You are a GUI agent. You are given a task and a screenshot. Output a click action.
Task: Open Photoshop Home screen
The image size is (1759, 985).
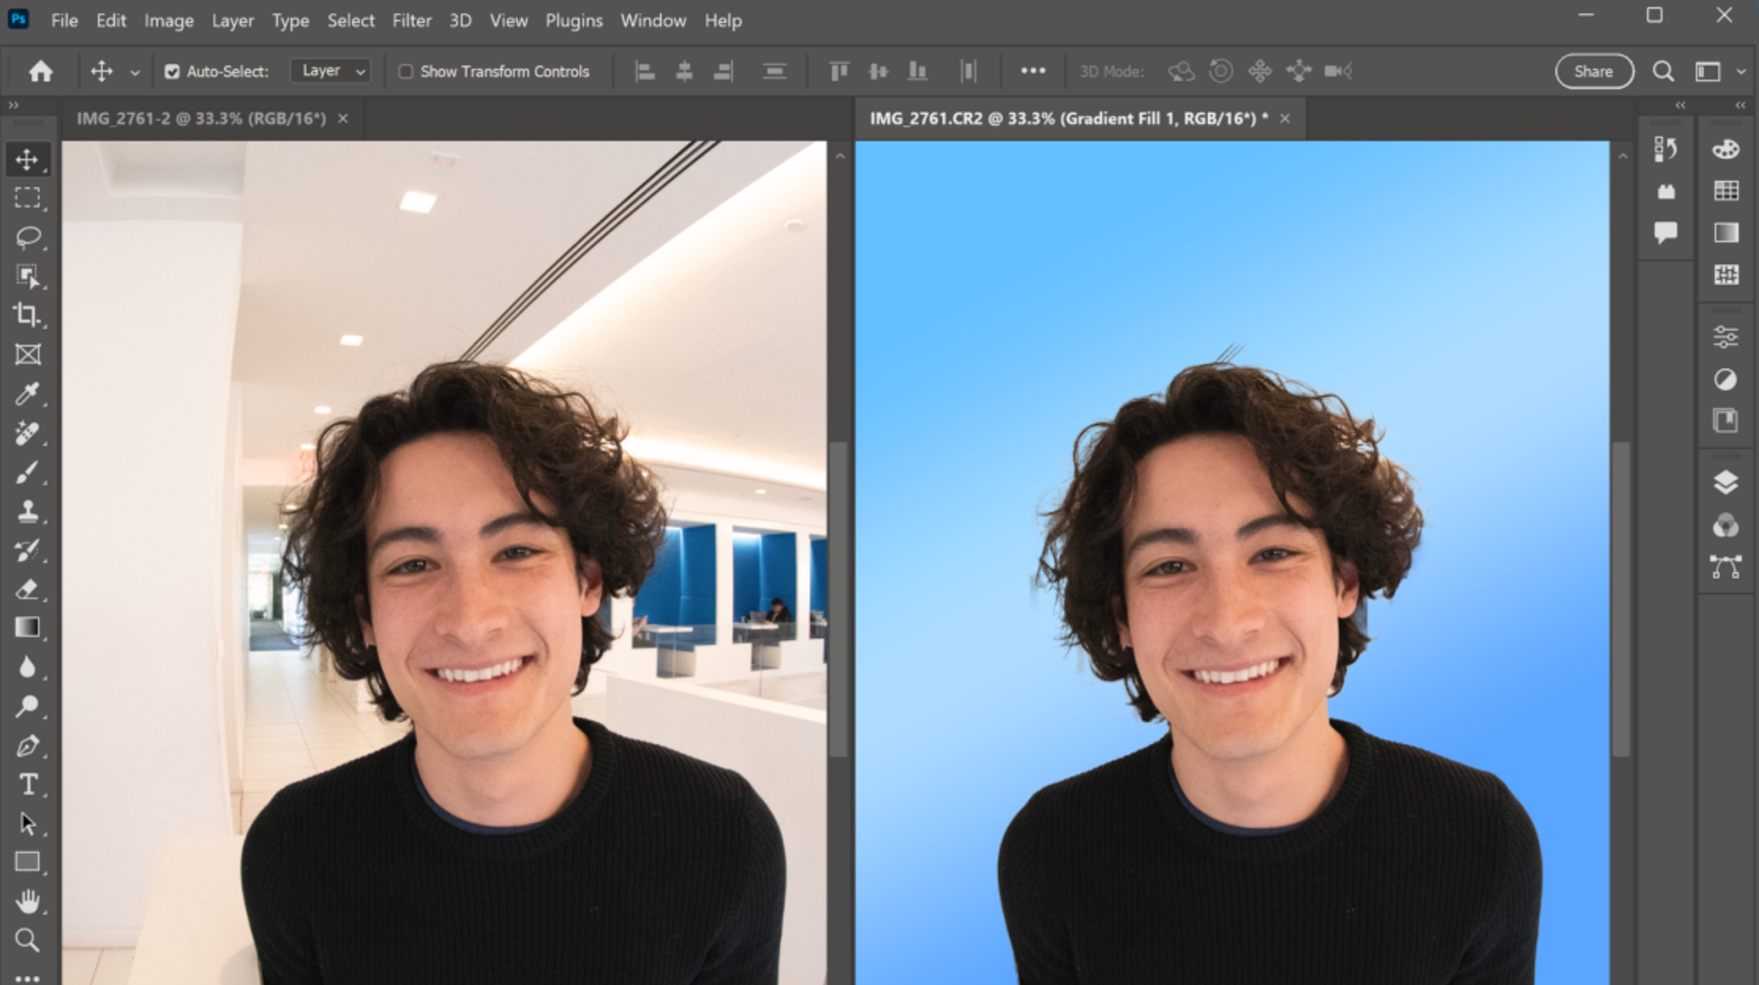[x=40, y=71]
